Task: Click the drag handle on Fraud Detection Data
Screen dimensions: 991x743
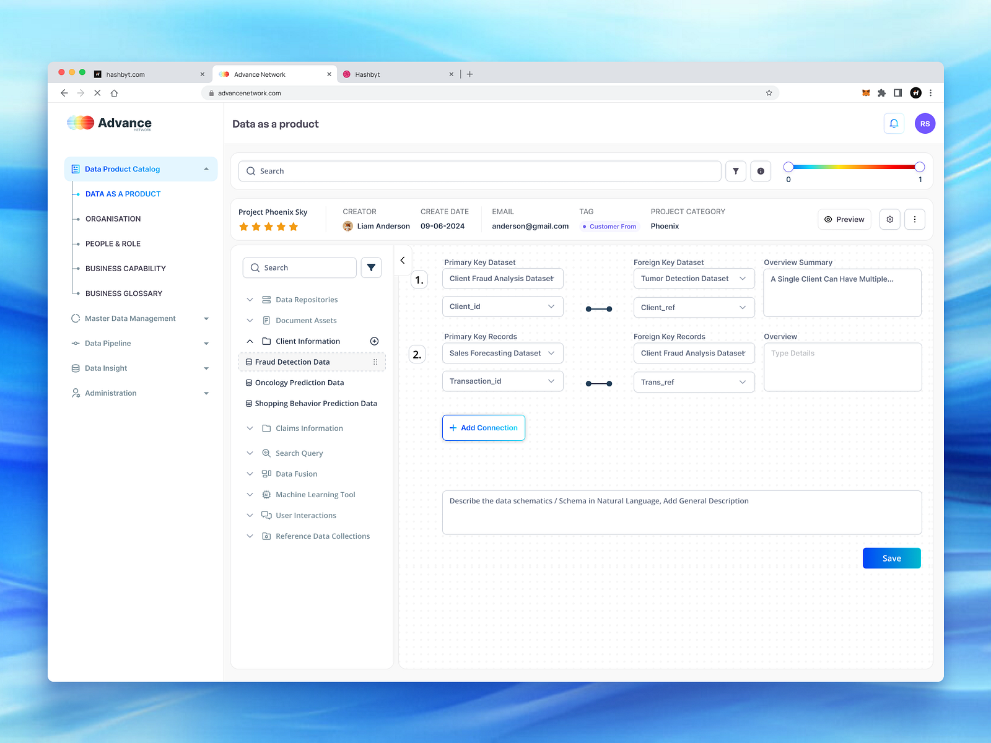Action: 376,362
